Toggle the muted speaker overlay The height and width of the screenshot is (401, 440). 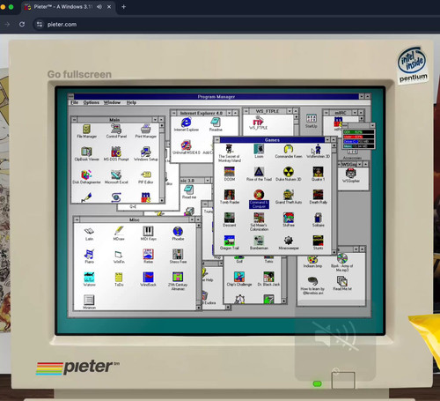335,336
